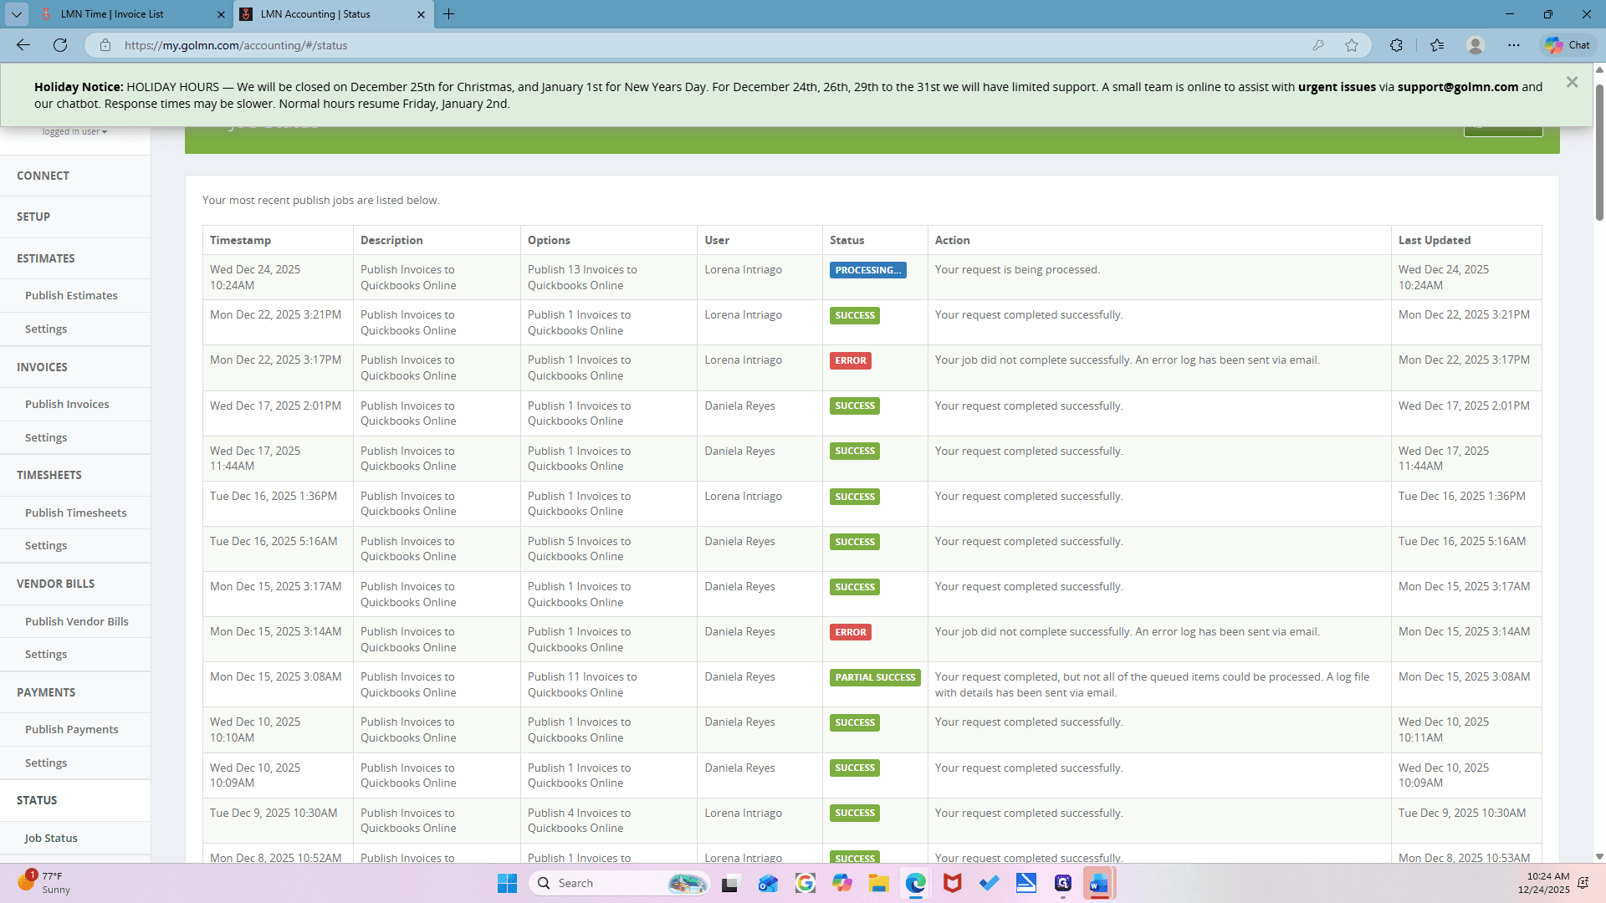Open McAfee from the taskbar
Image resolution: width=1606 pixels, height=903 pixels.
coord(952,883)
